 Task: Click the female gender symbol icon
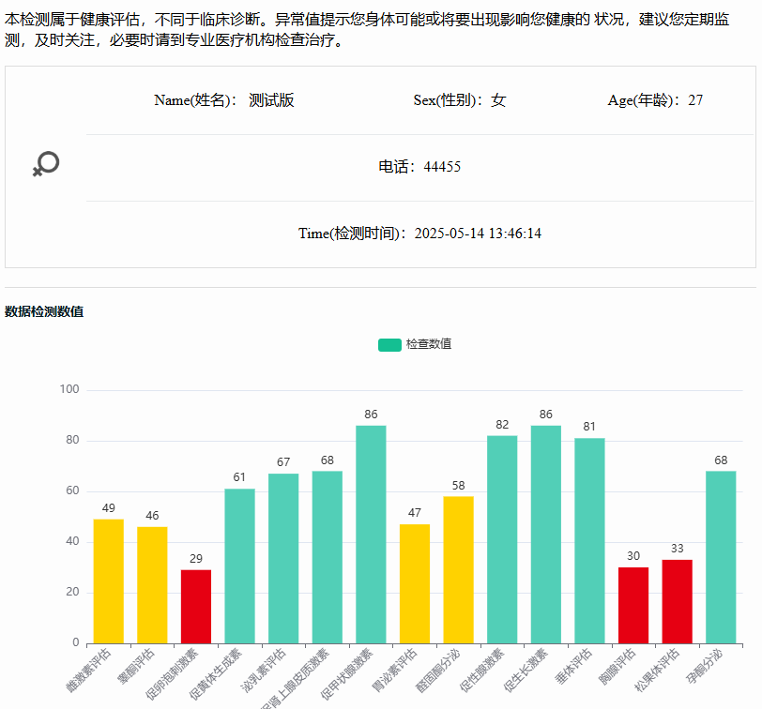[45, 165]
